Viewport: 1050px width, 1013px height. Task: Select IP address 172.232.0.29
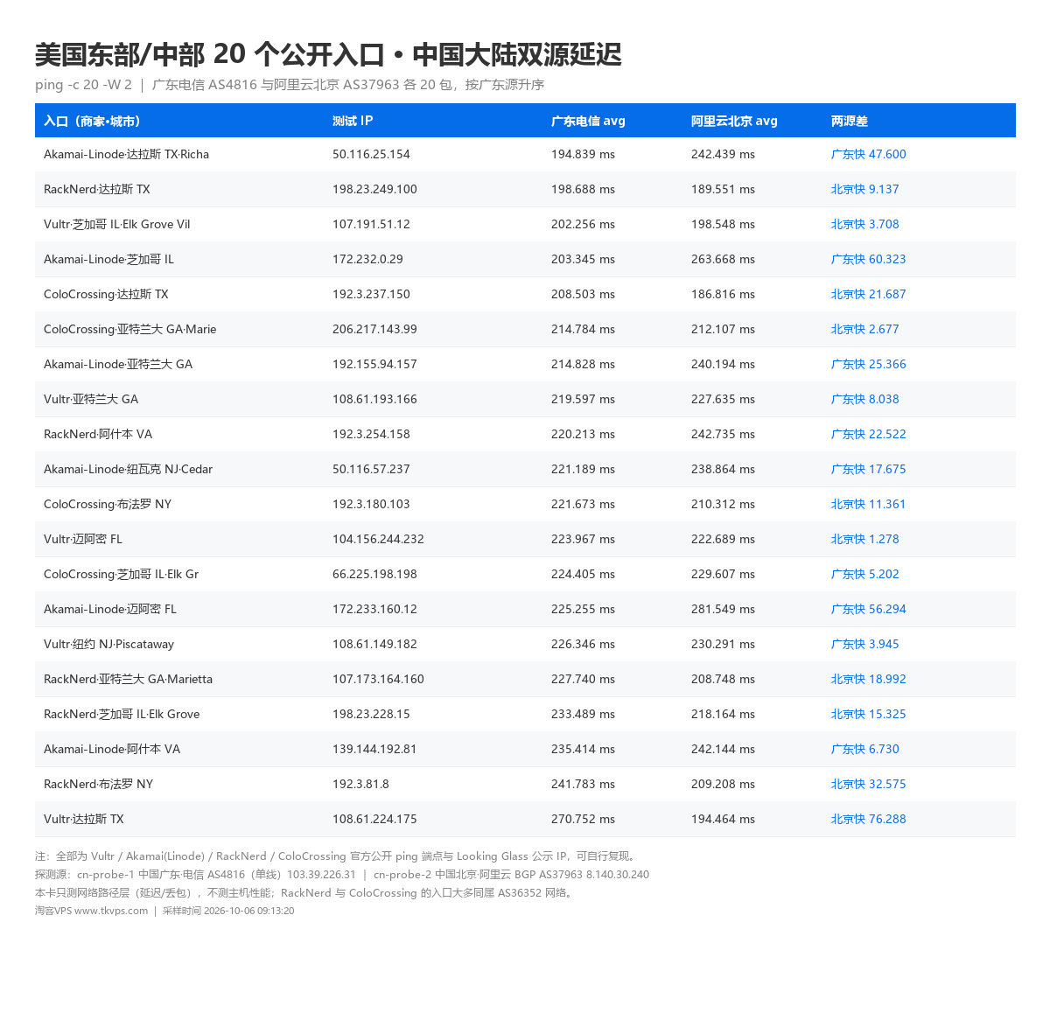367,259
